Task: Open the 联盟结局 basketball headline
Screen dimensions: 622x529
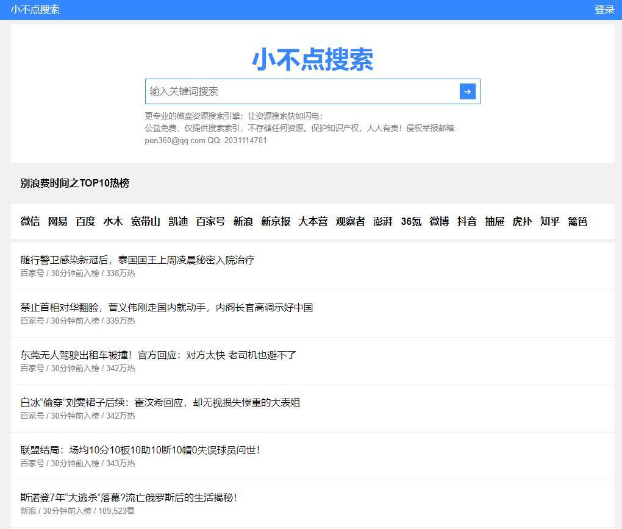Action: coord(140,450)
